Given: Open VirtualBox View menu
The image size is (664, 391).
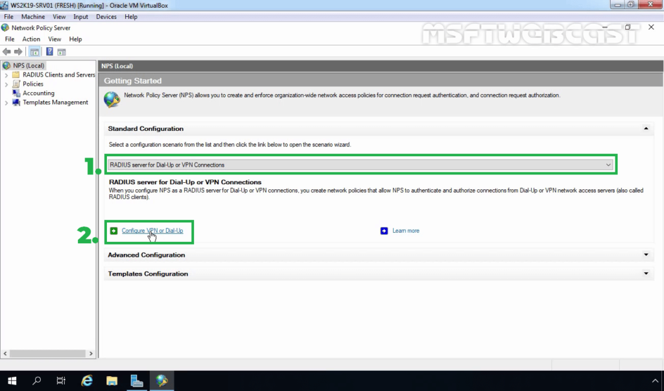Looking at the screenshot, I should pyautogui.click(x=59, y=16).
